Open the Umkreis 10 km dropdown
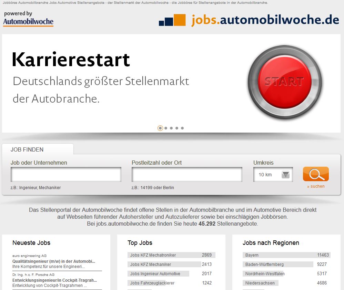Viewport: 344px width, 290px height. [x=273, y=175]
